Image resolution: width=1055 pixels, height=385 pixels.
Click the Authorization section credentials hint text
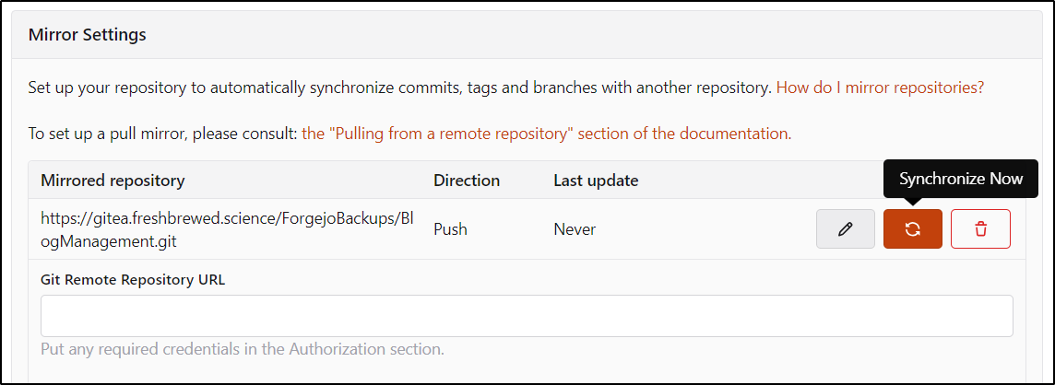[243, 349]
